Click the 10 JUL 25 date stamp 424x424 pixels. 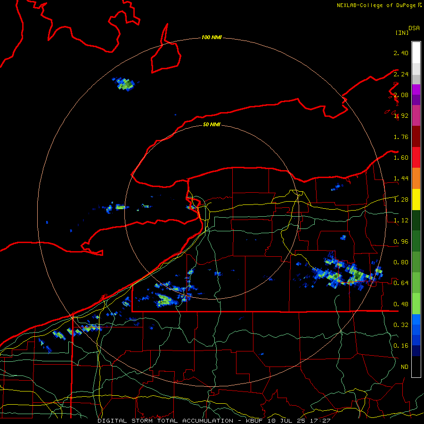pyautogui.click(x=286, y=421)
